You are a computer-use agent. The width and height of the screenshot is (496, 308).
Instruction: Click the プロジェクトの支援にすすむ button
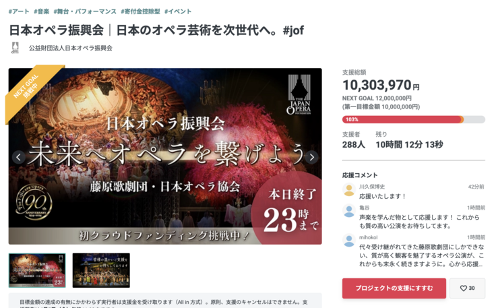[394, 288]
